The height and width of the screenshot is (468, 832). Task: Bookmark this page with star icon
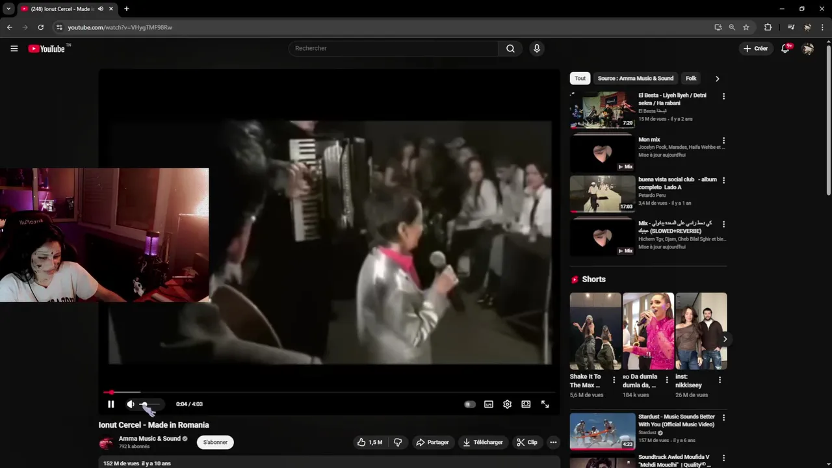point(746,27)
